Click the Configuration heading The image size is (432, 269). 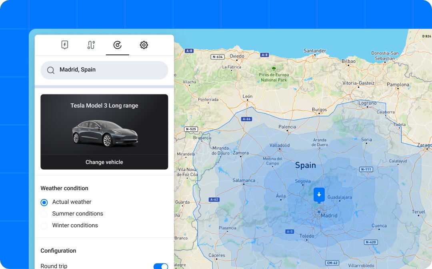click(x=58, y=251)
